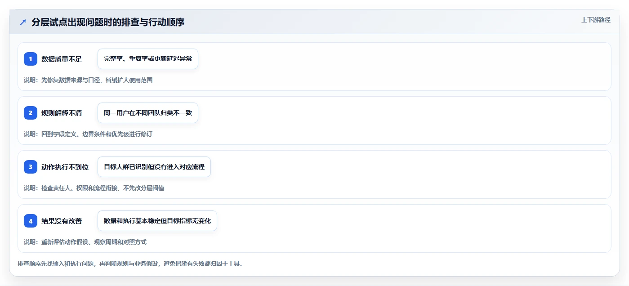Viewport: 629px width, 286px height.
Task: Click the 完整率、重复率或更新延迟异常 chip
Action: pyautogui.click(x=148, y=59)
